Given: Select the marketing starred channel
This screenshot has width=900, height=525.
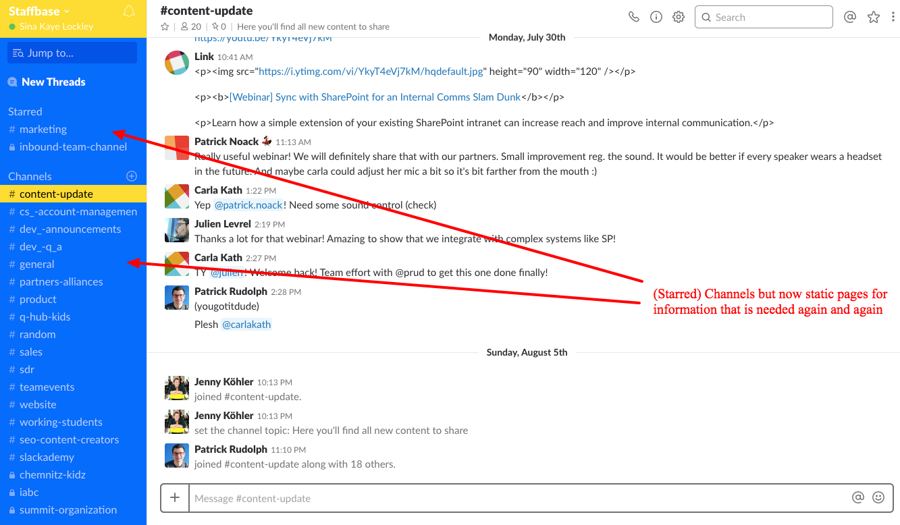Looking at the screenshot, I should pyautogui.click(x=43, y=129).
